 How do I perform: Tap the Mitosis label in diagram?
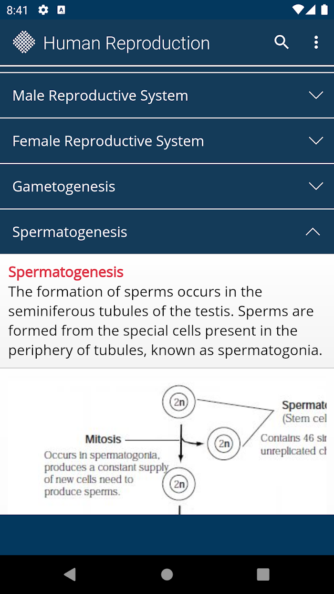[103, 439]
